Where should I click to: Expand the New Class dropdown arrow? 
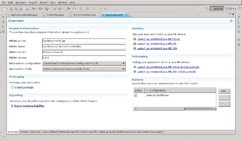click(62, 9)
